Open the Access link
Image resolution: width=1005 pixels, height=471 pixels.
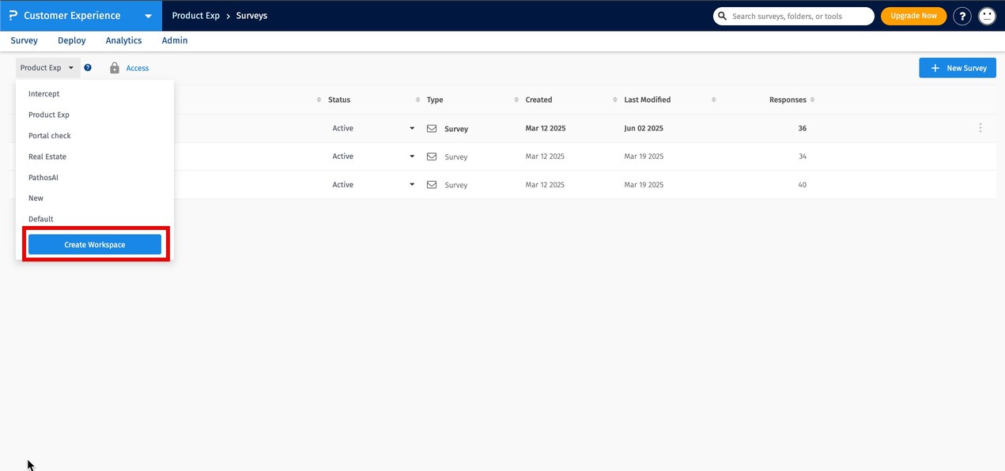coord(137,67)
